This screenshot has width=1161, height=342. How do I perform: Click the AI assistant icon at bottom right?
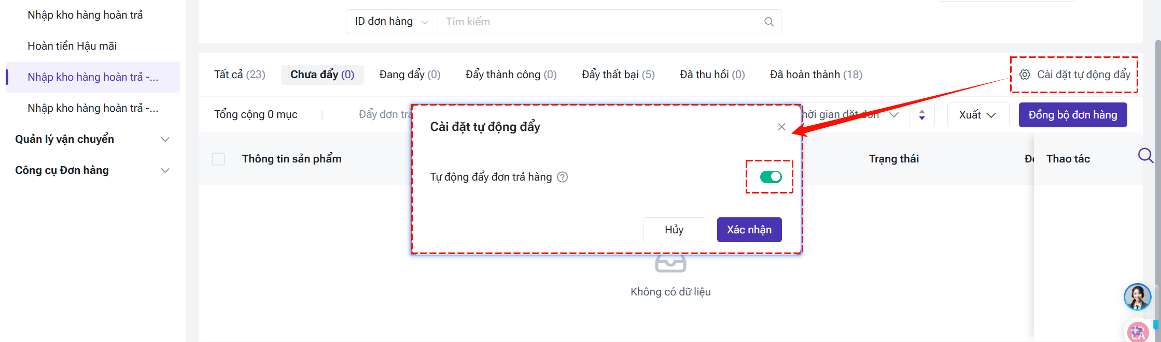pyautogui.click(x=1138, y=332)
